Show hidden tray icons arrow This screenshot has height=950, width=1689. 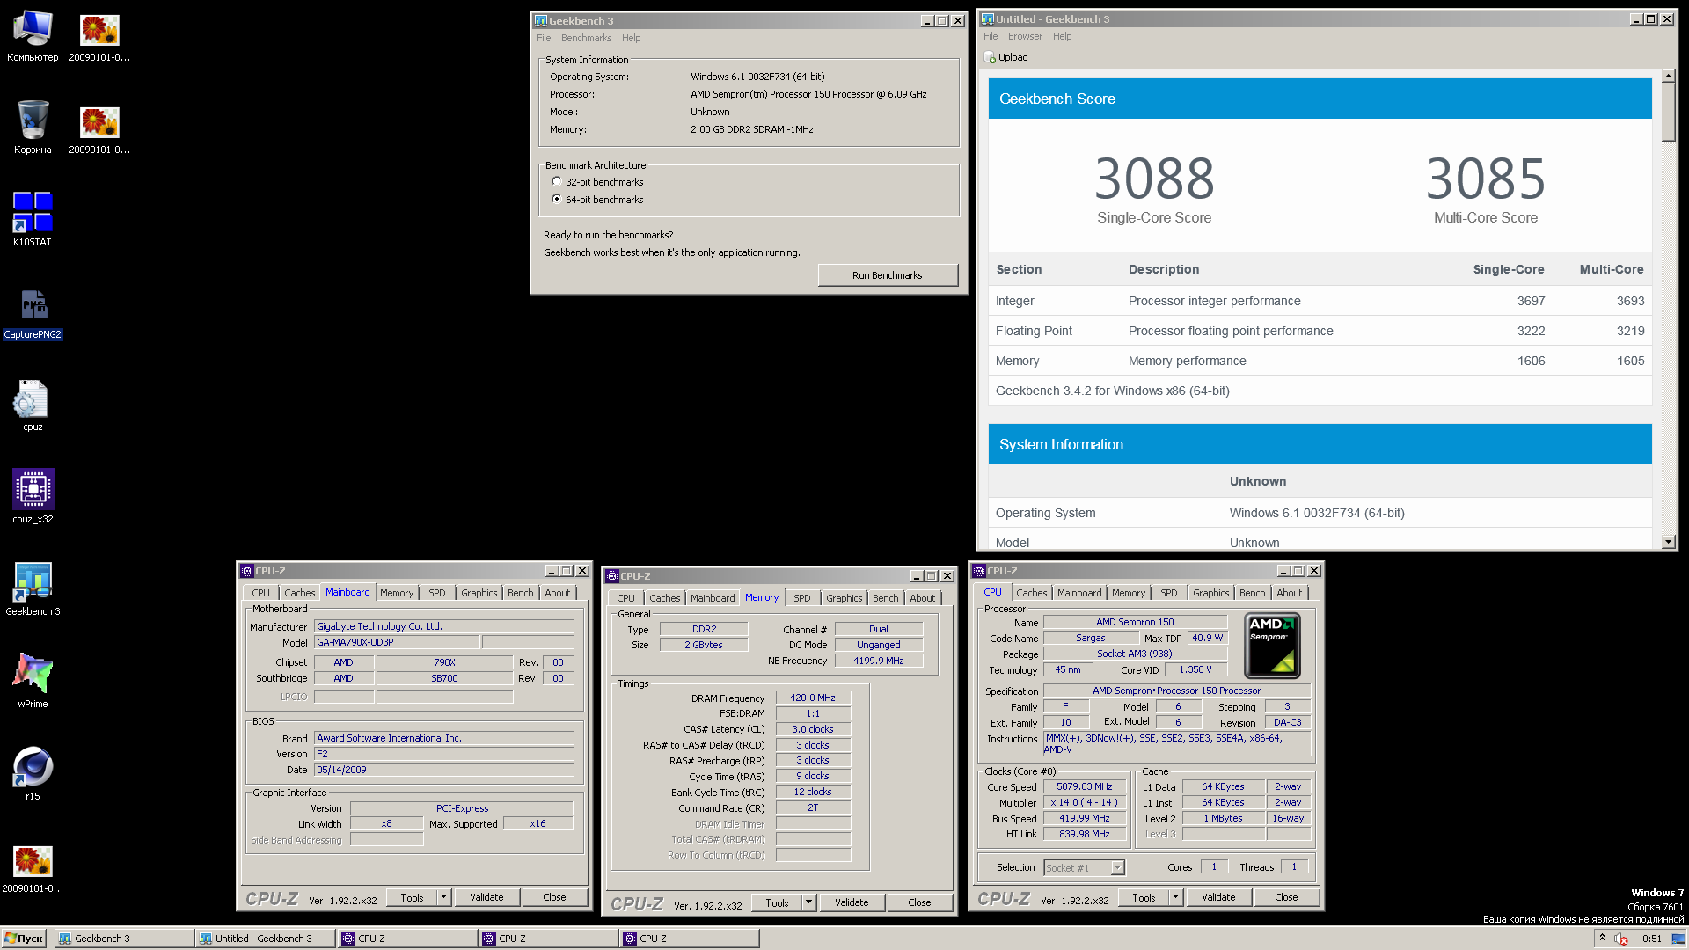pyautogui.click(x=1603, y=938)
